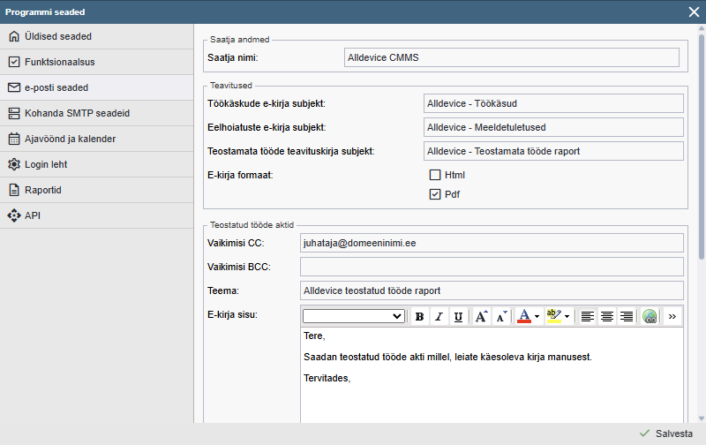The image size is (706, 445).
Task: Click the home icon beside Üldised seaded
Action: pyautogui.click(x=14, y=36)
